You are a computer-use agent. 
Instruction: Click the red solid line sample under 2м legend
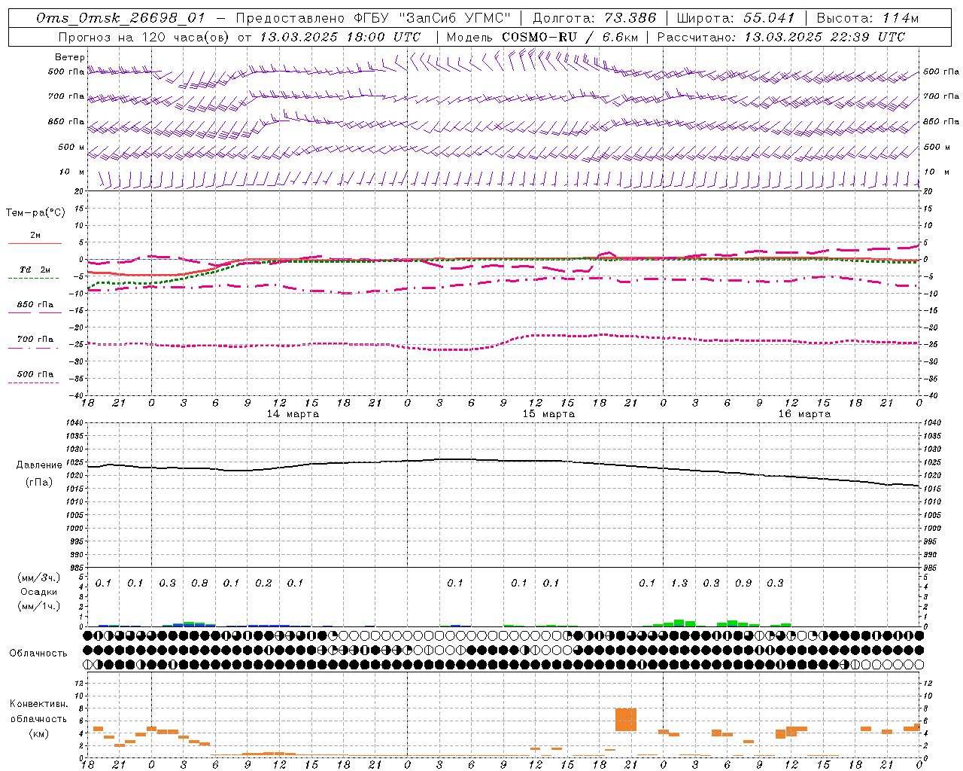(35, 243)
